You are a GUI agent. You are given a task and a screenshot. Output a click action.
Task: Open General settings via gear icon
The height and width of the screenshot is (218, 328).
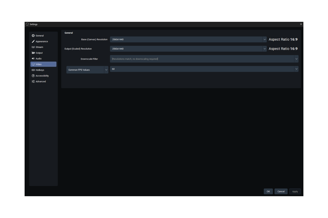pyautogui.click(x=33, y=36)
